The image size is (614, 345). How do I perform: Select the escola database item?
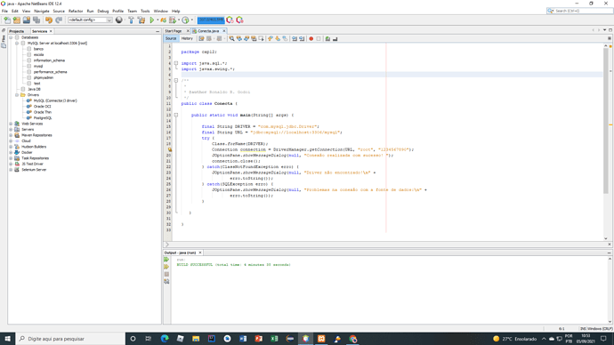coord(38,55)
